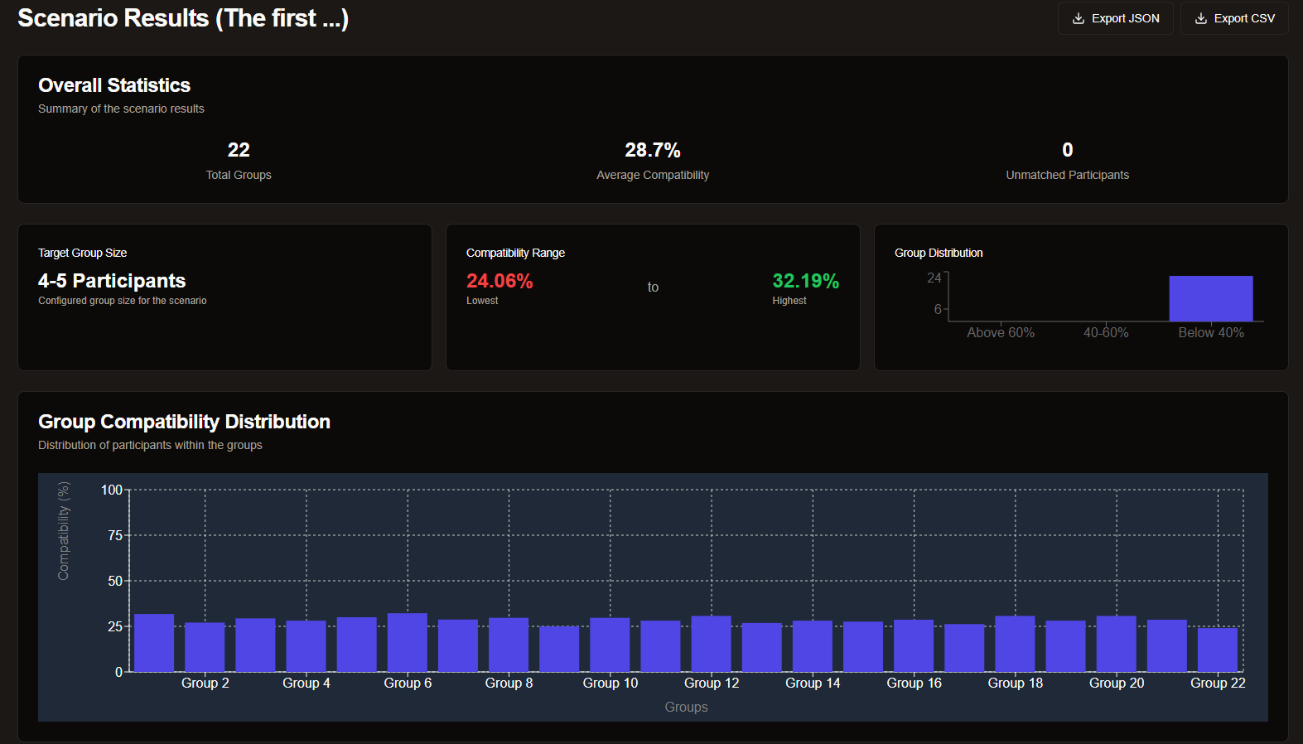Select the Below 40% bar in Group Distribution
The height and width of the screenshot is (744, 1303).
[1211, 298]
